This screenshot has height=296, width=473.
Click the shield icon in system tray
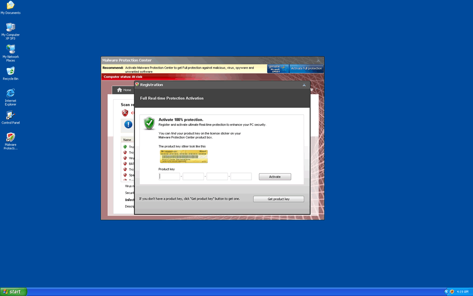point(452,292)
